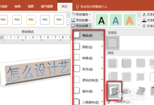Click the text fill A icon
154x105 pixels.
click(144, 15)
